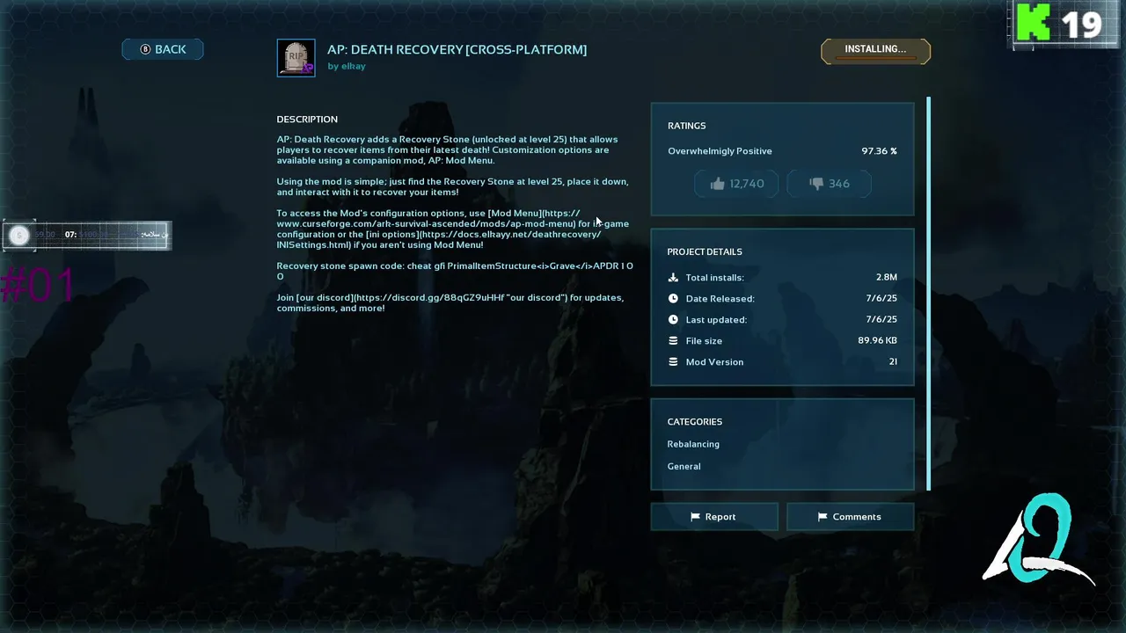Click the Last updated label
This screenshot has width=1126, height=633.
click(x=716, y=320)
